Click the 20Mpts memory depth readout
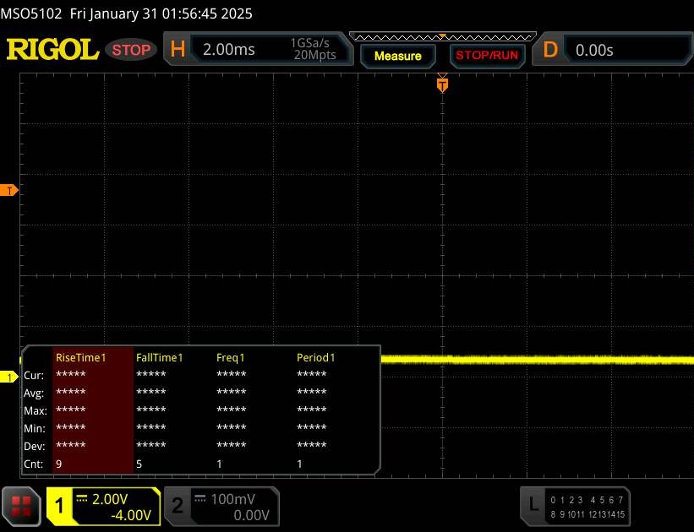Image resolution: width=694 pixels, height=532 pixels. point(315,55)
